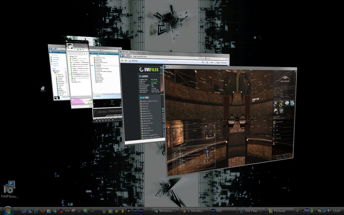Select washinginstruction02.jpg in the file list

[x=102, y=69]
